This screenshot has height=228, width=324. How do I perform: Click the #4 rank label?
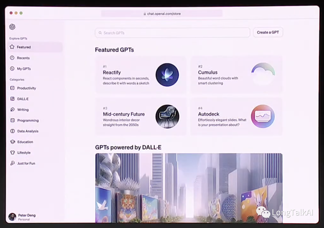(x=200, y=108)
